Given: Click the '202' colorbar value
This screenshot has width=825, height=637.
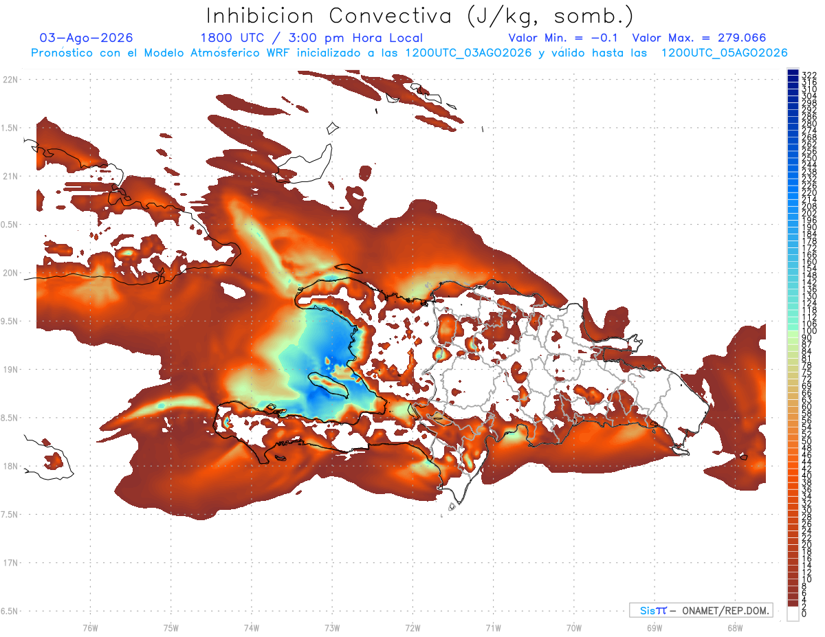Looking at the screenshot, I should (x=809, y=214).
